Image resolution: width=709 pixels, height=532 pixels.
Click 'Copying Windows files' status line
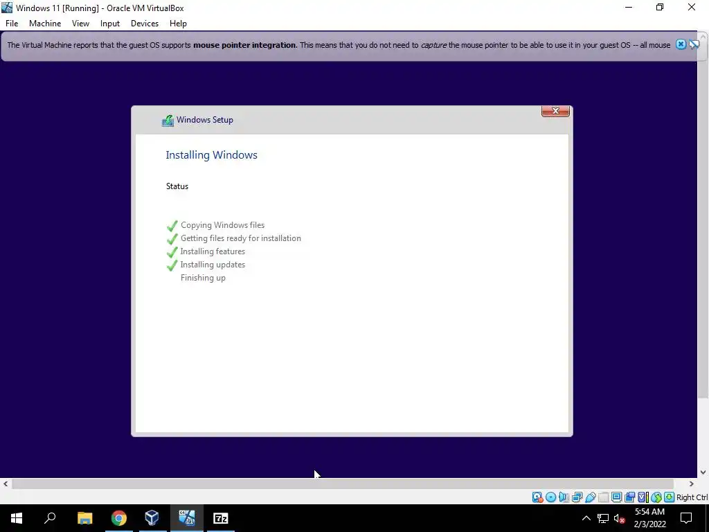(222, 225)
